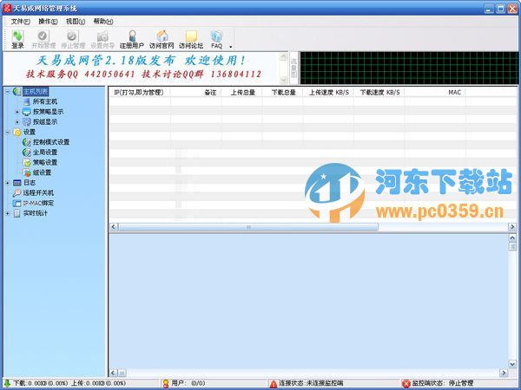Open the toolbar overflow dropdown arrow

pos(231,47)
